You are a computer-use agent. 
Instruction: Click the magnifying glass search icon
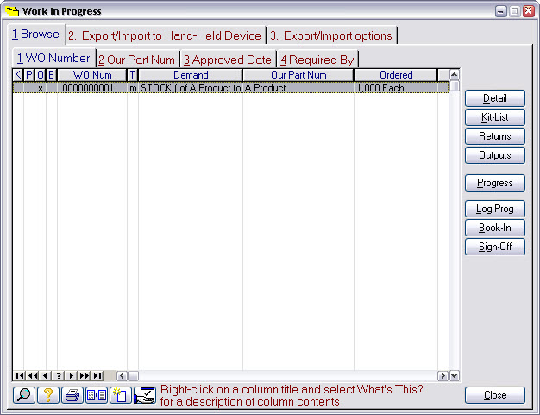24,394
